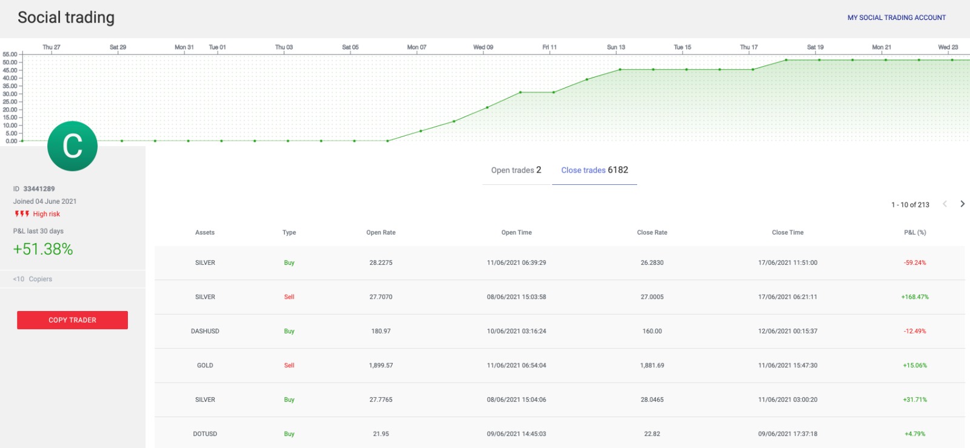The height and width of the screenshot is (448, 970).
Task: Click the Open Time column header
Action: (517, 233)
